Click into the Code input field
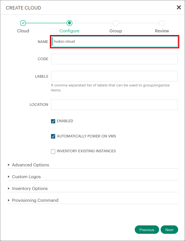The width and height of the screenshot is (185, 241). coord(114,59)
